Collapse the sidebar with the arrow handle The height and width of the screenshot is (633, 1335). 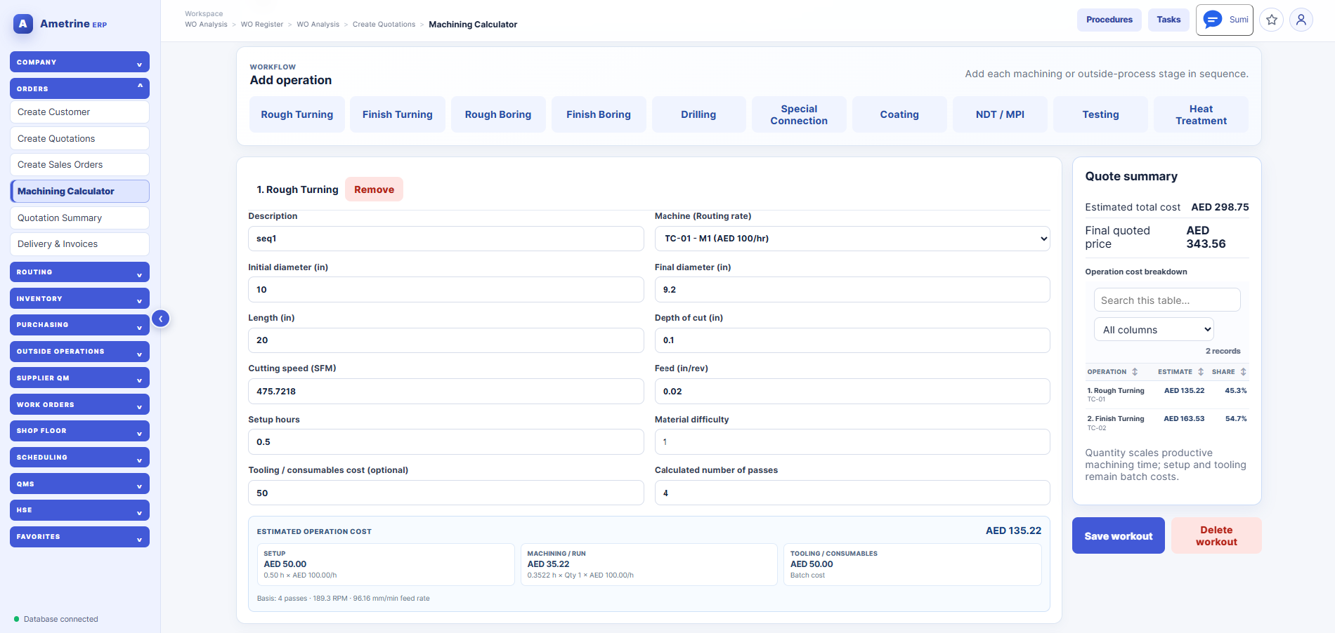[161, 319]
